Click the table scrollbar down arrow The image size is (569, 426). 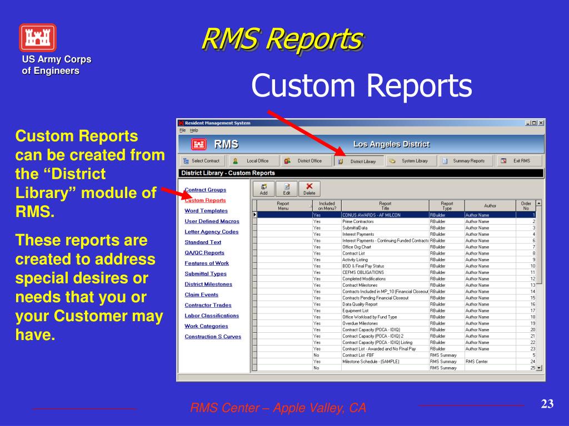click(x=539, y=368)
